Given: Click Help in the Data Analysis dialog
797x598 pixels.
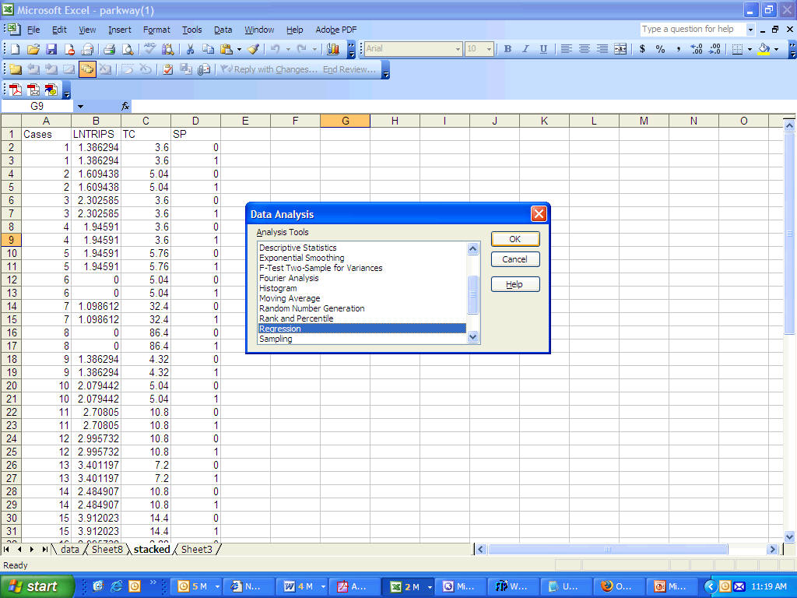Looking at the screenshot, I should pyautogui.click(x=515, y=284).
